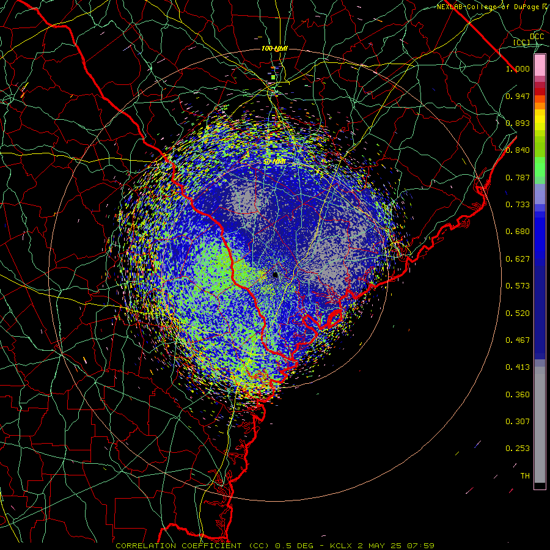Click the 0.413 legend value
The image size is (550, 550).
click(x=518, y=367)
